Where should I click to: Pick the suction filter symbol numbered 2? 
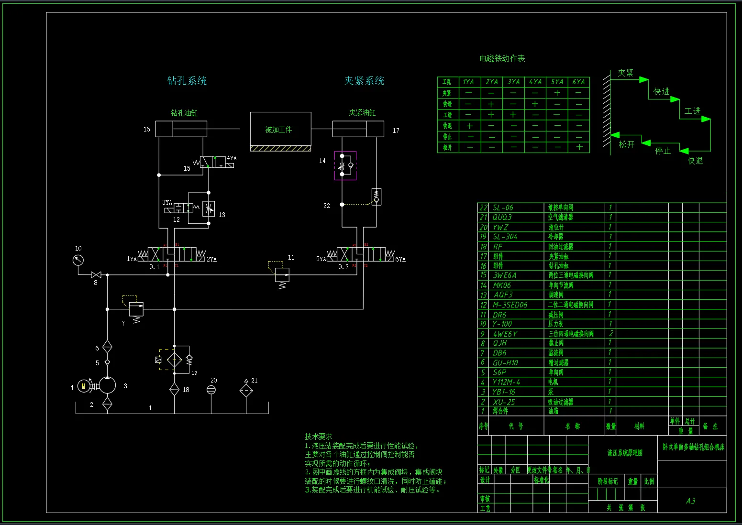(x=107, y=405)
